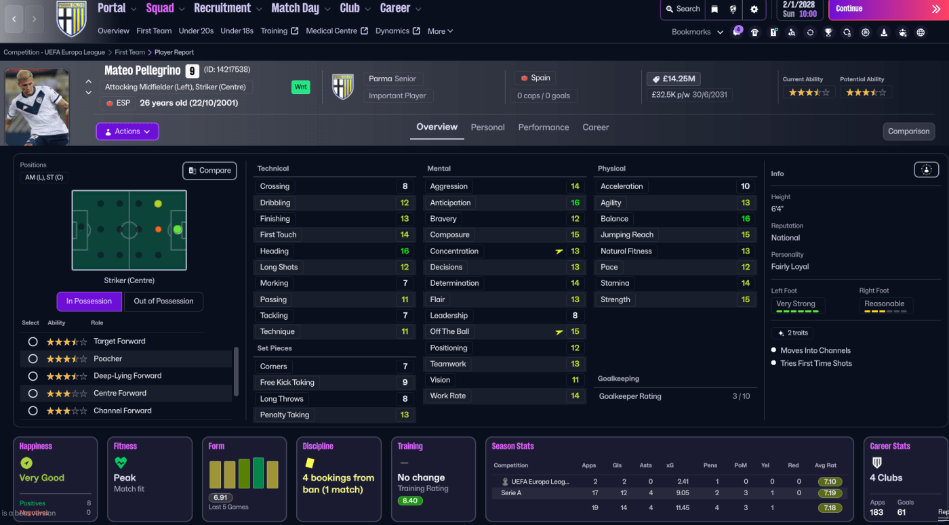
Task: Click the Parma club badge in top bar
Action: tap(71, 18)
